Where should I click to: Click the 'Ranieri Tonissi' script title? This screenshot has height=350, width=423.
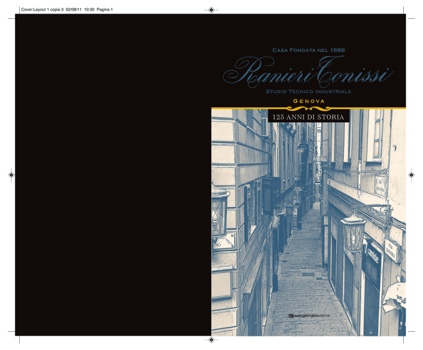tap(308, 72)
